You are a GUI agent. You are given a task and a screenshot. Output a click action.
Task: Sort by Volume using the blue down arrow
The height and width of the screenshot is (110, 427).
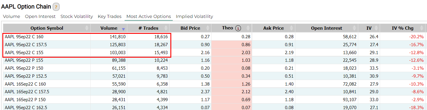pos(123,29)
